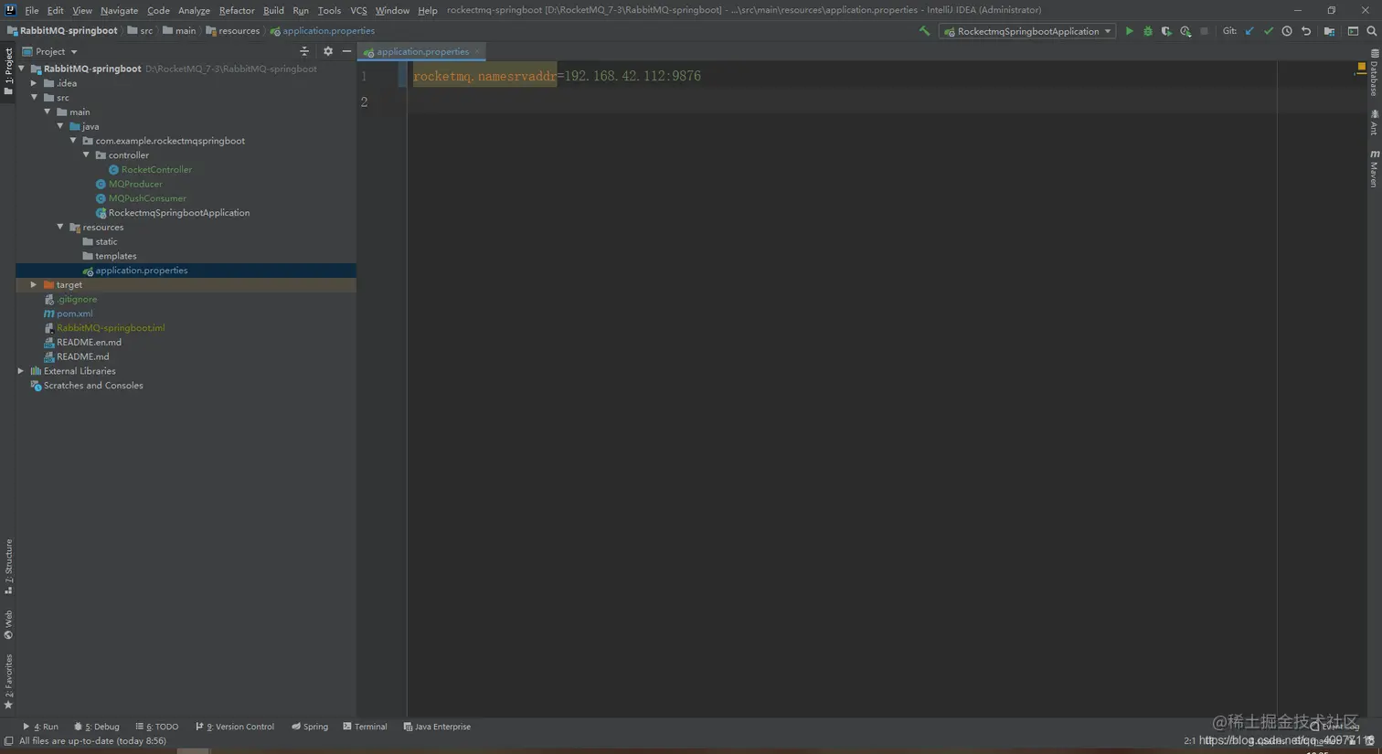Toggle tool window bars icon in status bar
Screen dimensions: 1382x754
coord(8,741)
